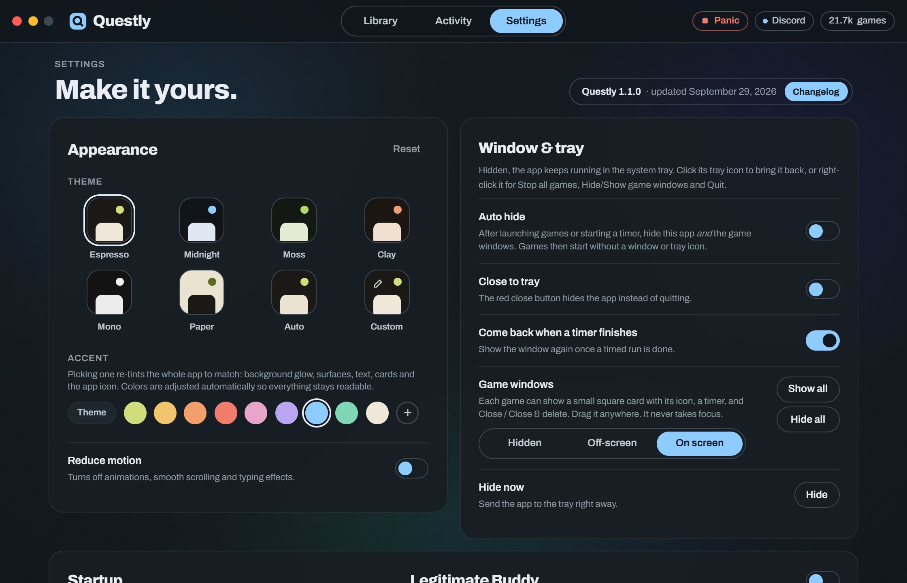Set game windows to Hidden
Image resolution: width=907 pixels, height=583 pixels.
point(525,443)
